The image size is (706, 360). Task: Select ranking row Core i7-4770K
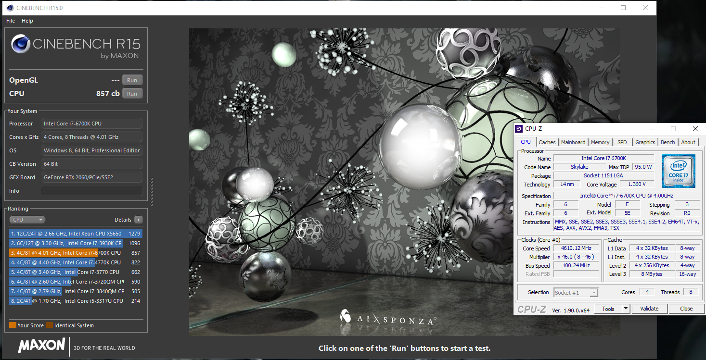(x=76, y=262)
